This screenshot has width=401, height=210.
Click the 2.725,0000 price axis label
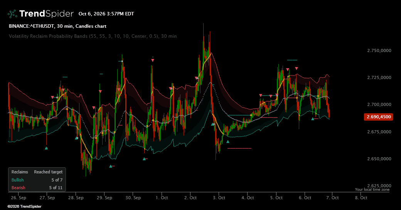[379, 77]
